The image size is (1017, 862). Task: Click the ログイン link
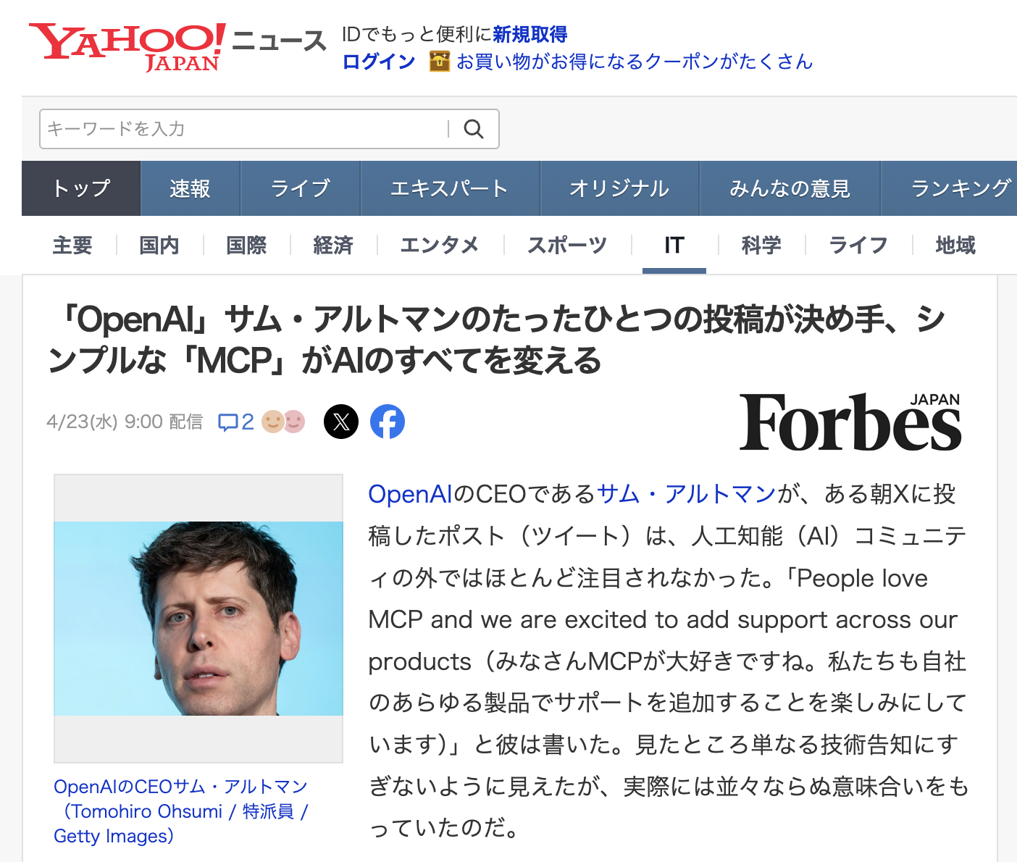click(379, 62)
